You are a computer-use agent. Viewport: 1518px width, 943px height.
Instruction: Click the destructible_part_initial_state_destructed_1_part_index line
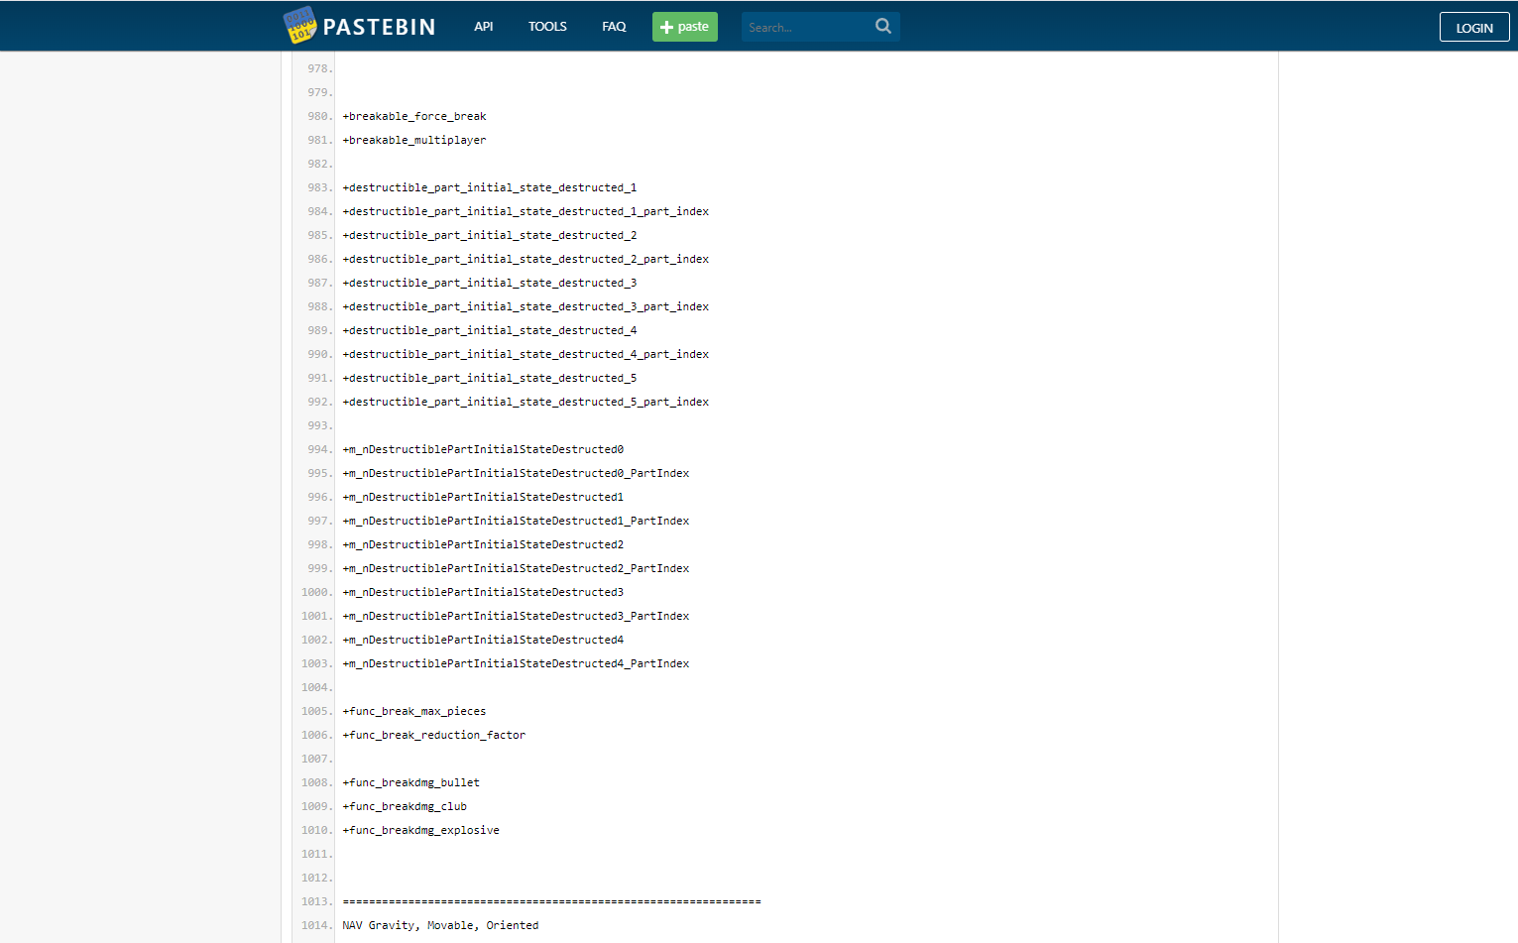[x=525, y=212]
